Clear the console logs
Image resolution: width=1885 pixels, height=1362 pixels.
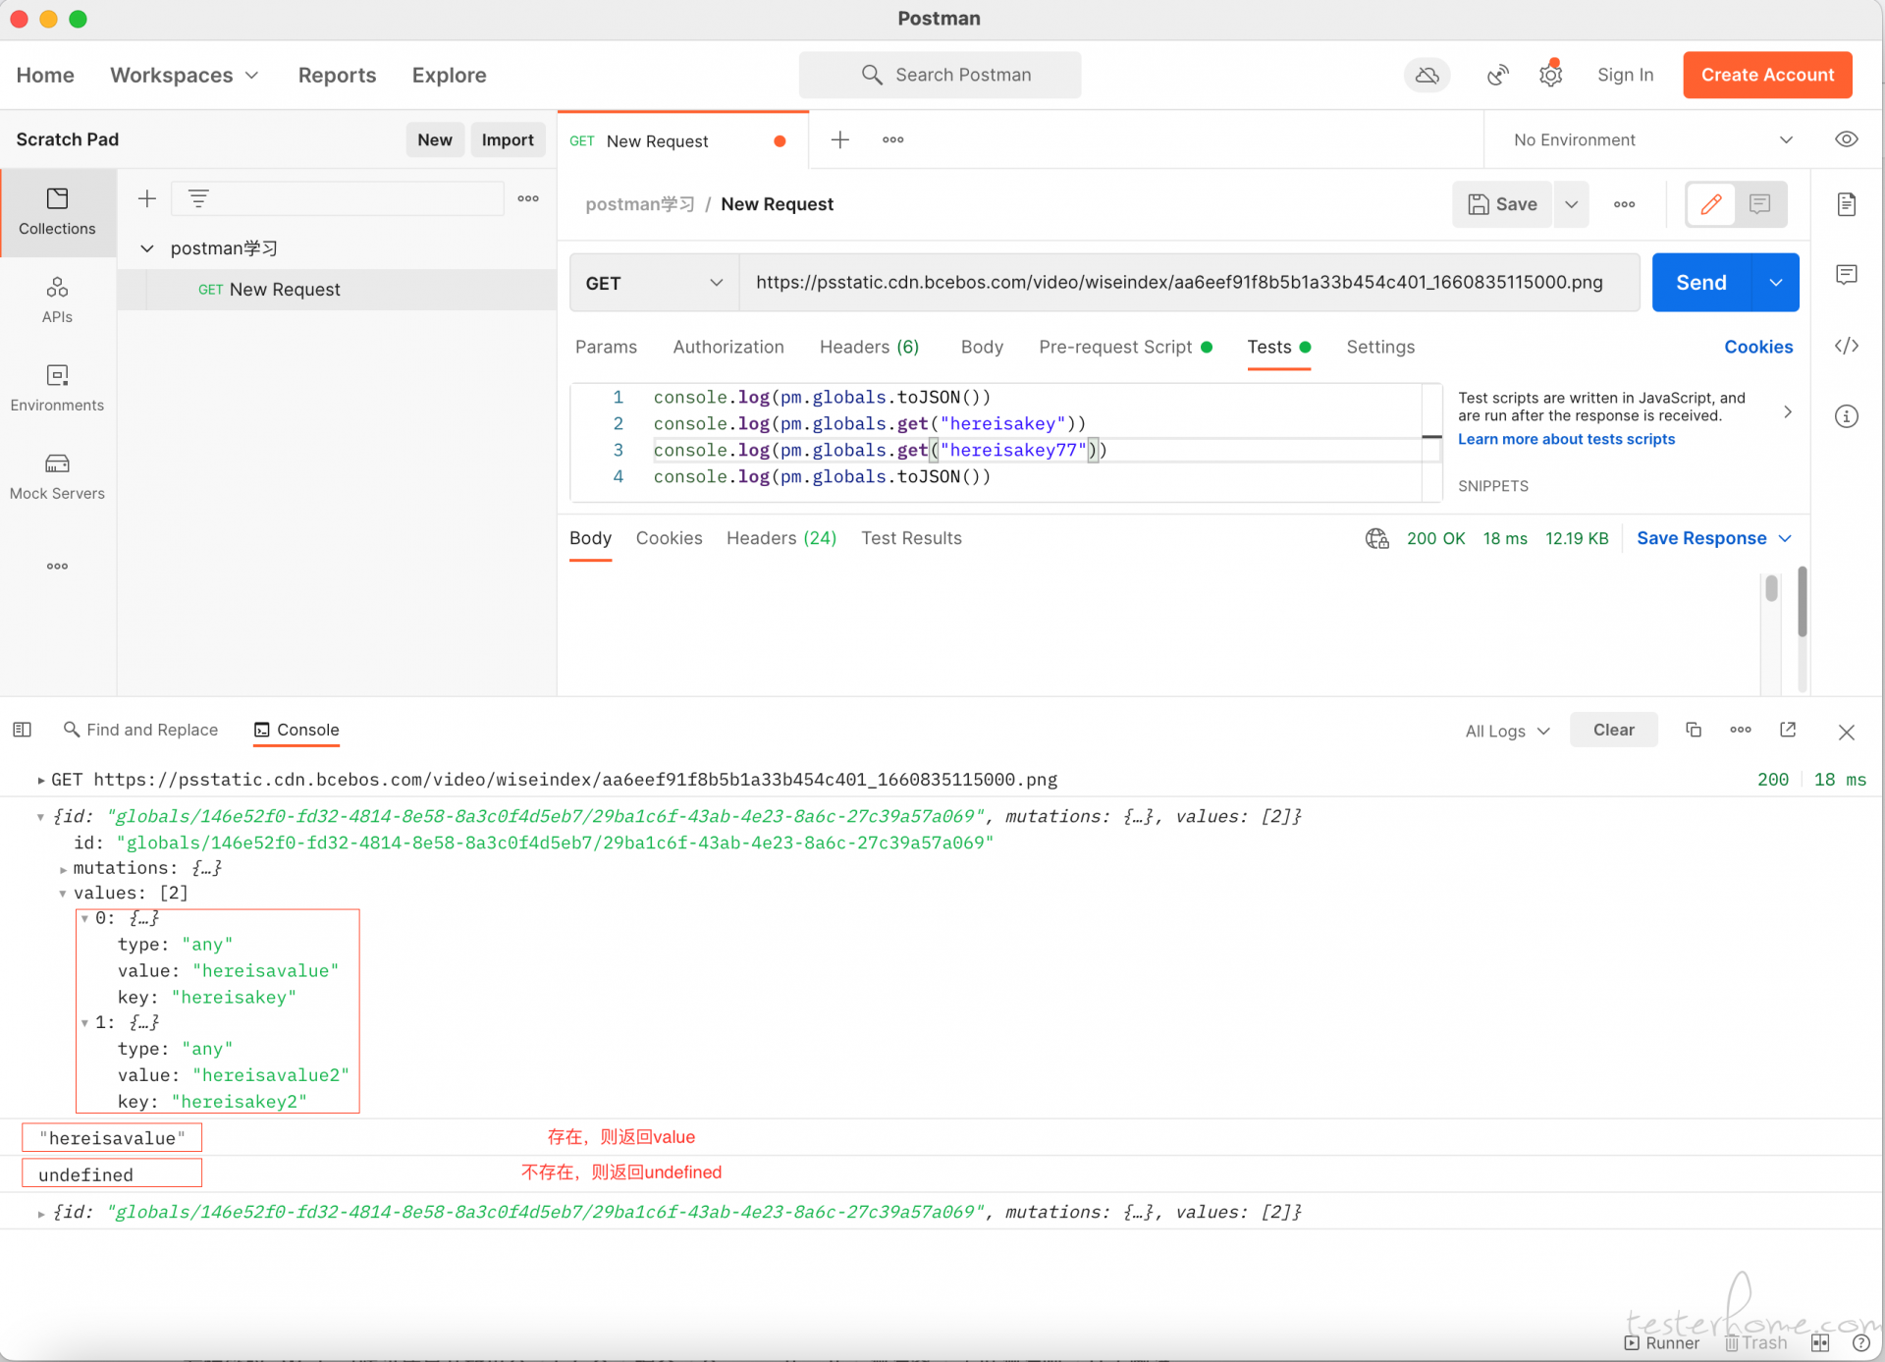click(1614, 730)
